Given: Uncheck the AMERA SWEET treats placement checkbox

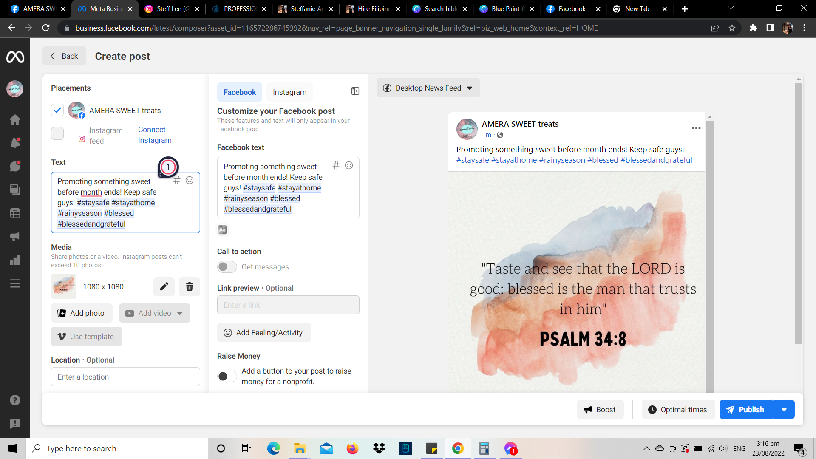Looking at the screenshot, I should [x=57, y=110].
